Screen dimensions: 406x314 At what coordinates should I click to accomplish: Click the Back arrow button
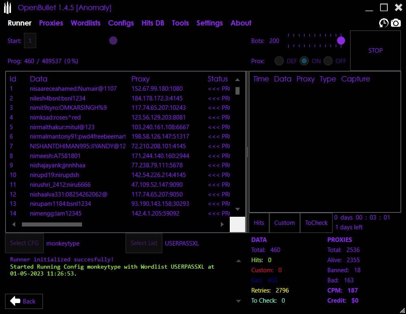click(24, 301)
